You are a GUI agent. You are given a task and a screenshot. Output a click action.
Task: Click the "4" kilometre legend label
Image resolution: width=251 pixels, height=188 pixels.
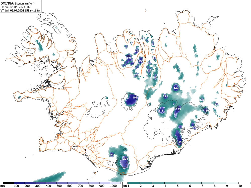(x=165, y=186)
